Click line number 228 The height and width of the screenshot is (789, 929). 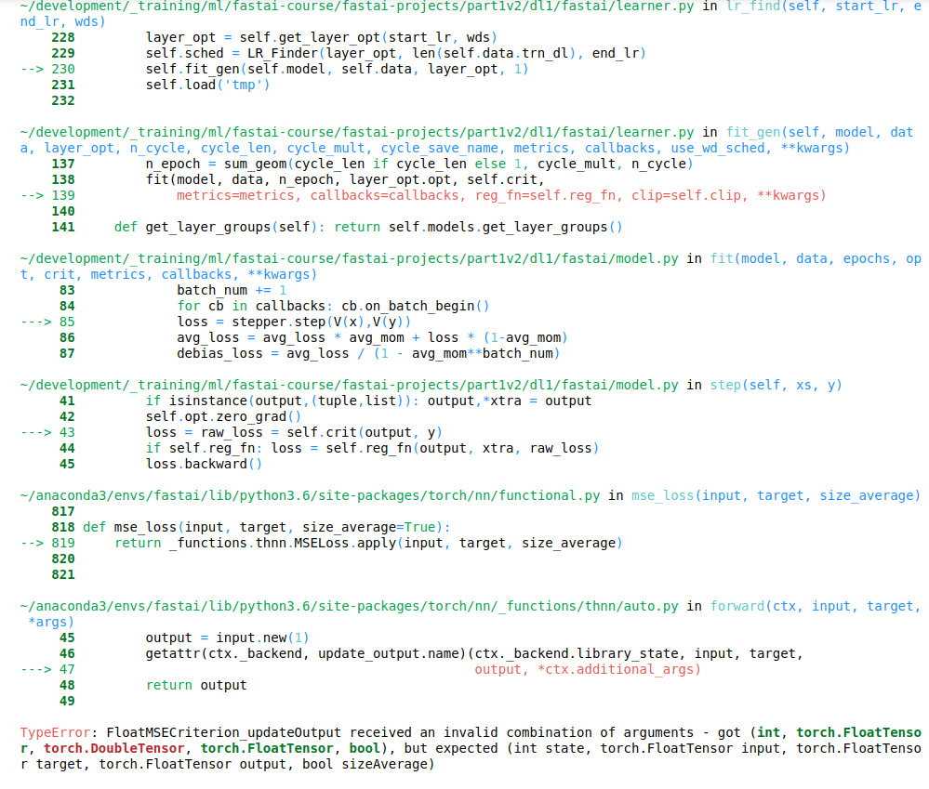63,37
